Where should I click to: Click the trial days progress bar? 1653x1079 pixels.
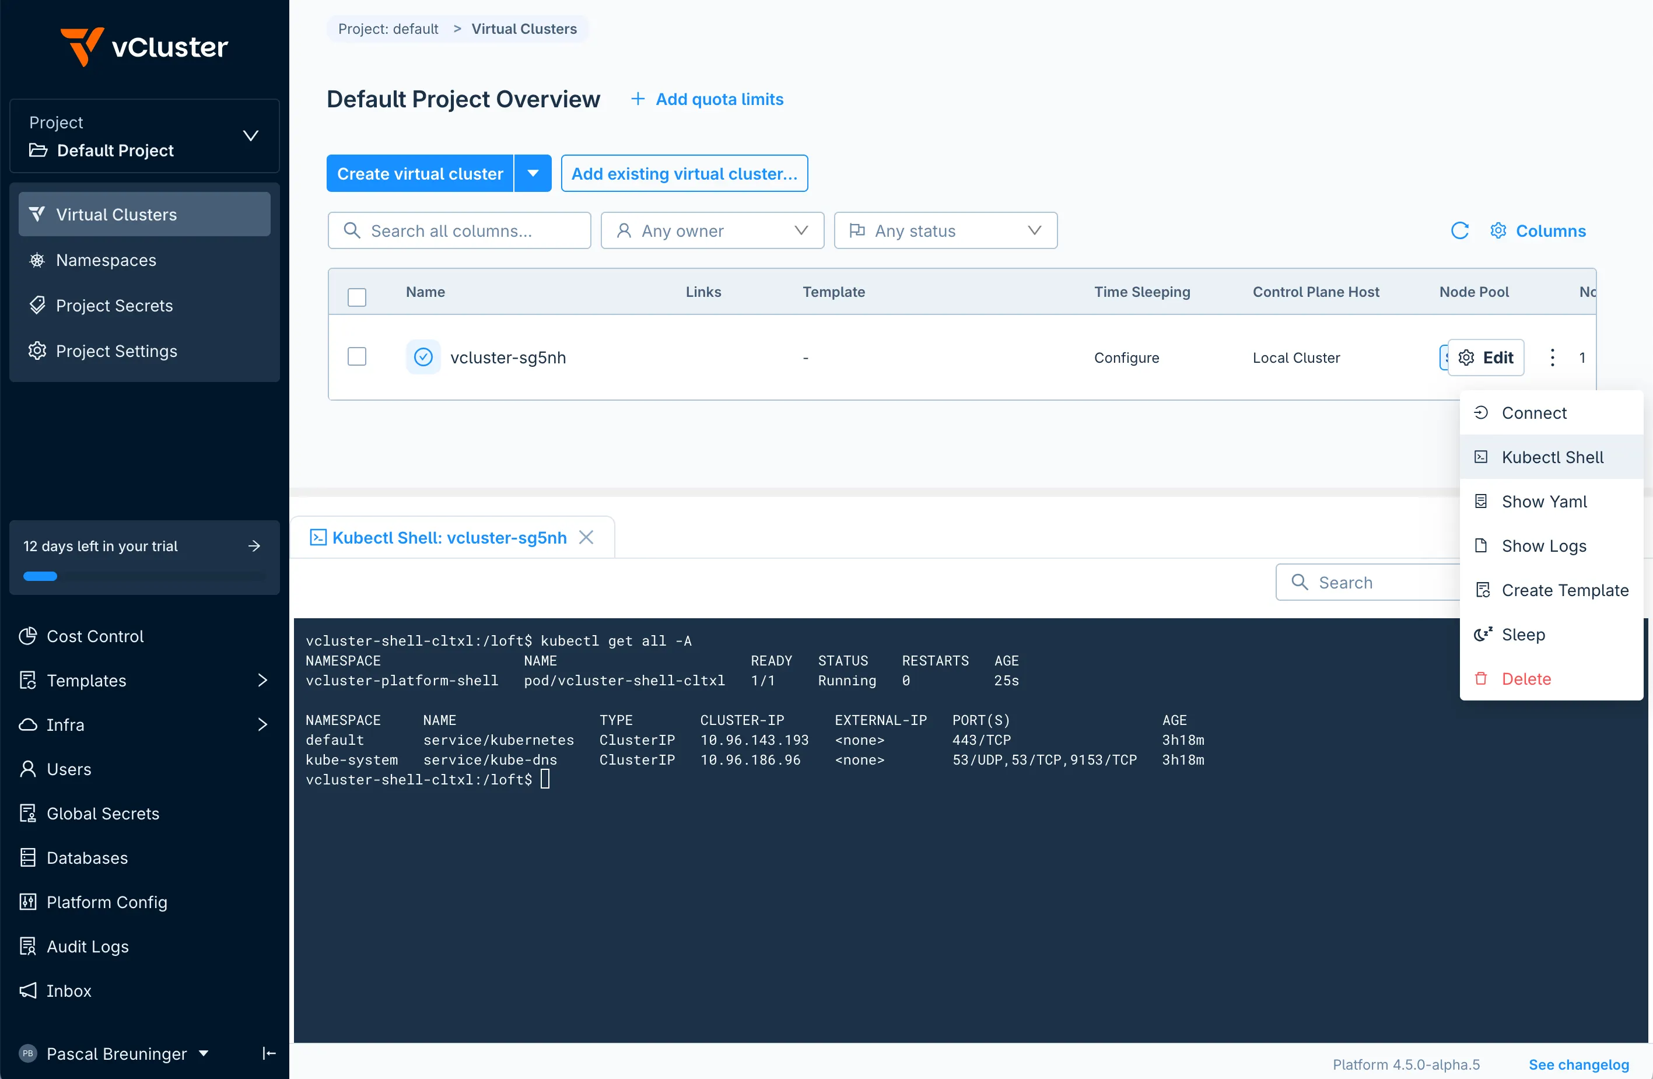143,576
